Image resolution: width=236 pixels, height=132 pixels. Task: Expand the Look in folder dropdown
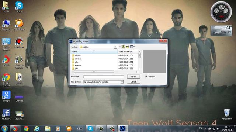click(115, 47)
